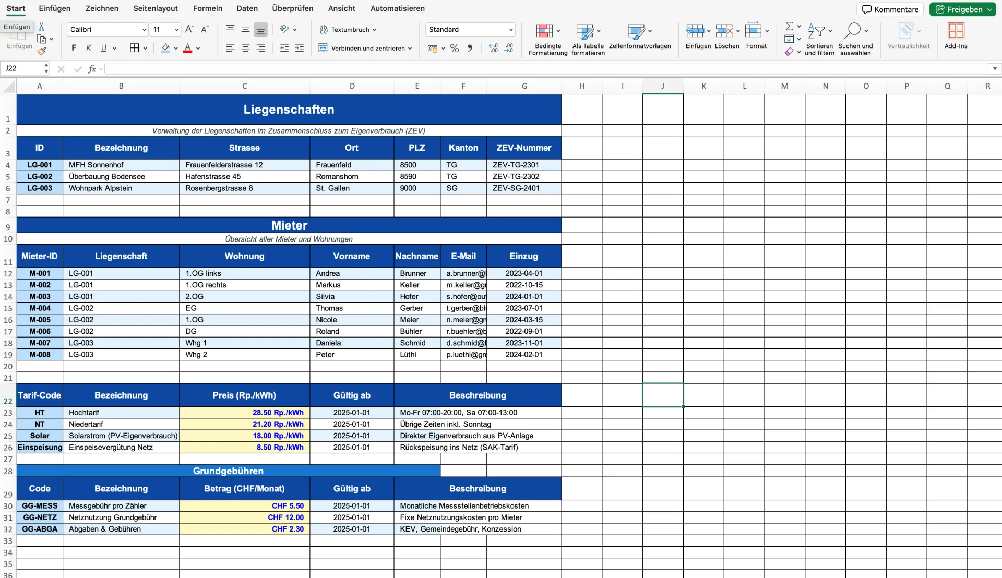Viewport: 1002px width, 578px height.
Task: Switch to the Daten ribbon tab
Action: pyautogui.click(x=247, y=8)
